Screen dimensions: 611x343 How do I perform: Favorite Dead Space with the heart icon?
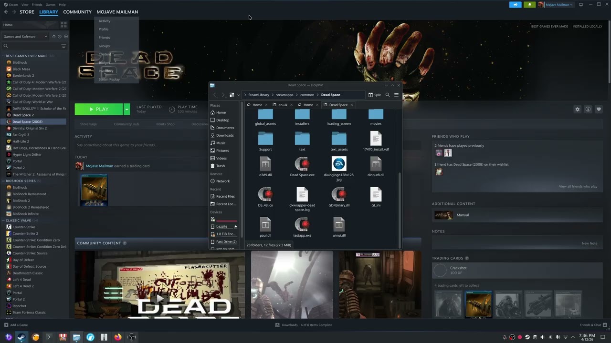pos(599,109)
